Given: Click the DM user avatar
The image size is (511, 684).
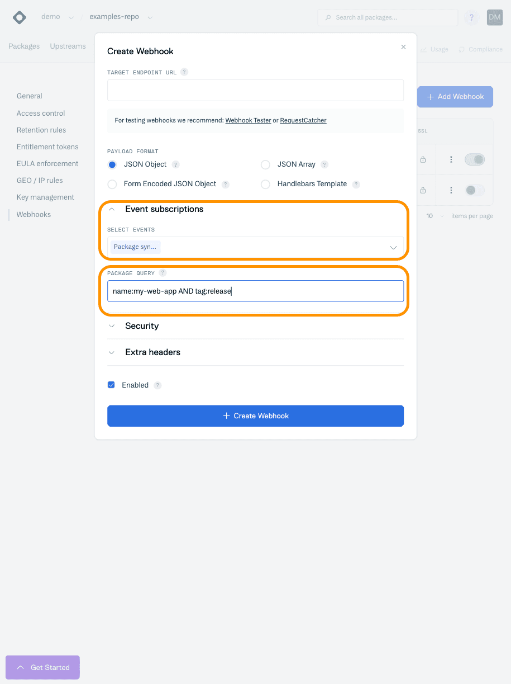Looking at the screenshot, I should [x=494, y=17].
